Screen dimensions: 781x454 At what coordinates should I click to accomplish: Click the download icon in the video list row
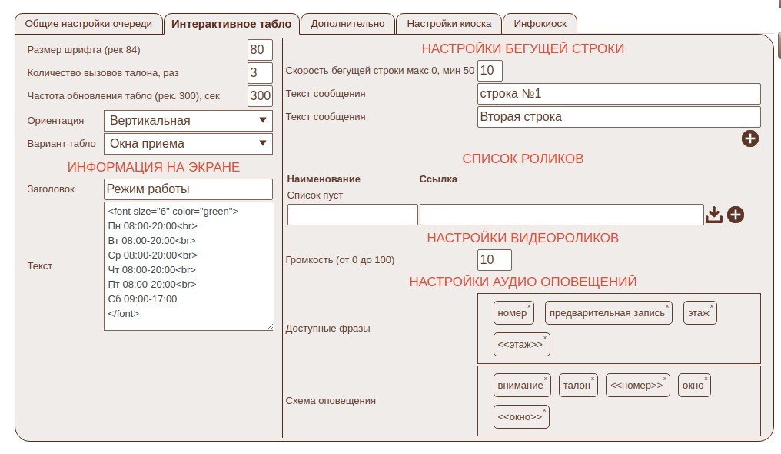714,215
